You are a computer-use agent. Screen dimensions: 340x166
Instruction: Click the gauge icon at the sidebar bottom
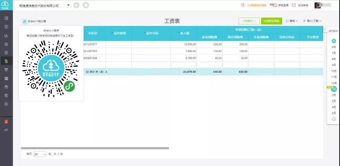(6, 130)
